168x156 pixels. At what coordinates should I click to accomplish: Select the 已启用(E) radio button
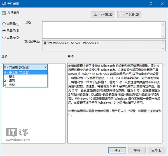(x=4, y=30)
